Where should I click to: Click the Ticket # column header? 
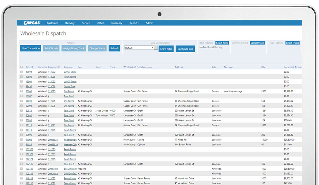point(29,67)
